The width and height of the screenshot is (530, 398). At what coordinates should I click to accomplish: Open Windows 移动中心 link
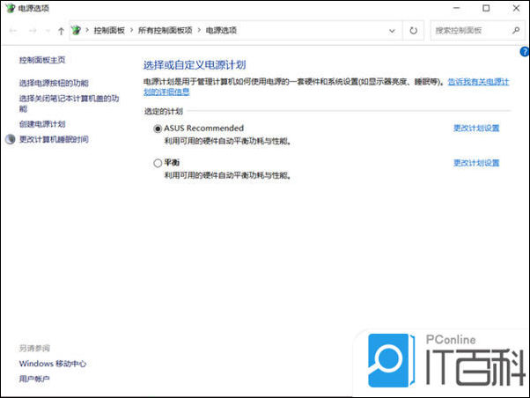pyautogui.click(x=53, y=364)
